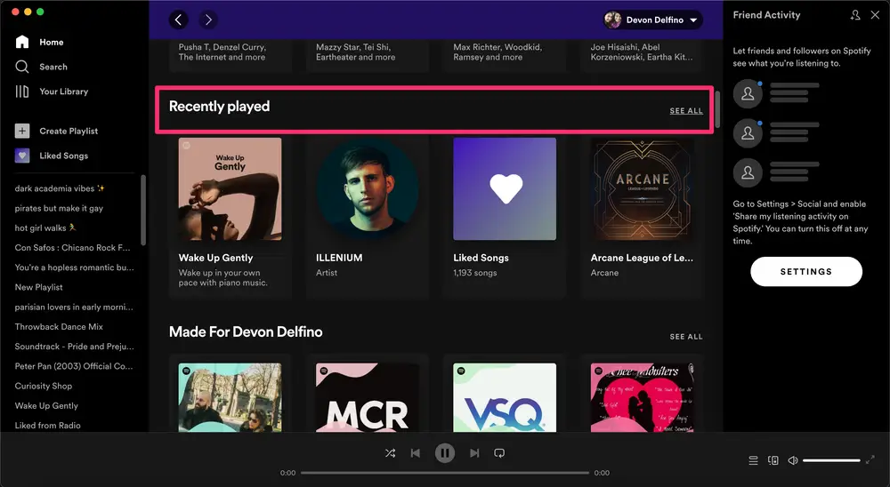The height and width of the screenshot is (487, 890).
Task: Open the Wake Up Gently cover card
Action: point(230,188)
